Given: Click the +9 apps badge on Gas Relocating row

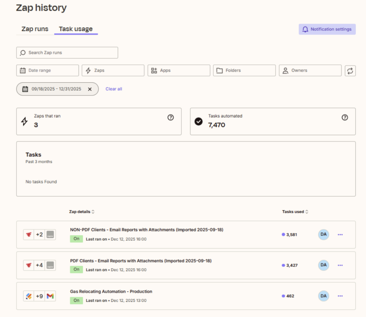Looking at the screenshot, I should tap(39, 296).
